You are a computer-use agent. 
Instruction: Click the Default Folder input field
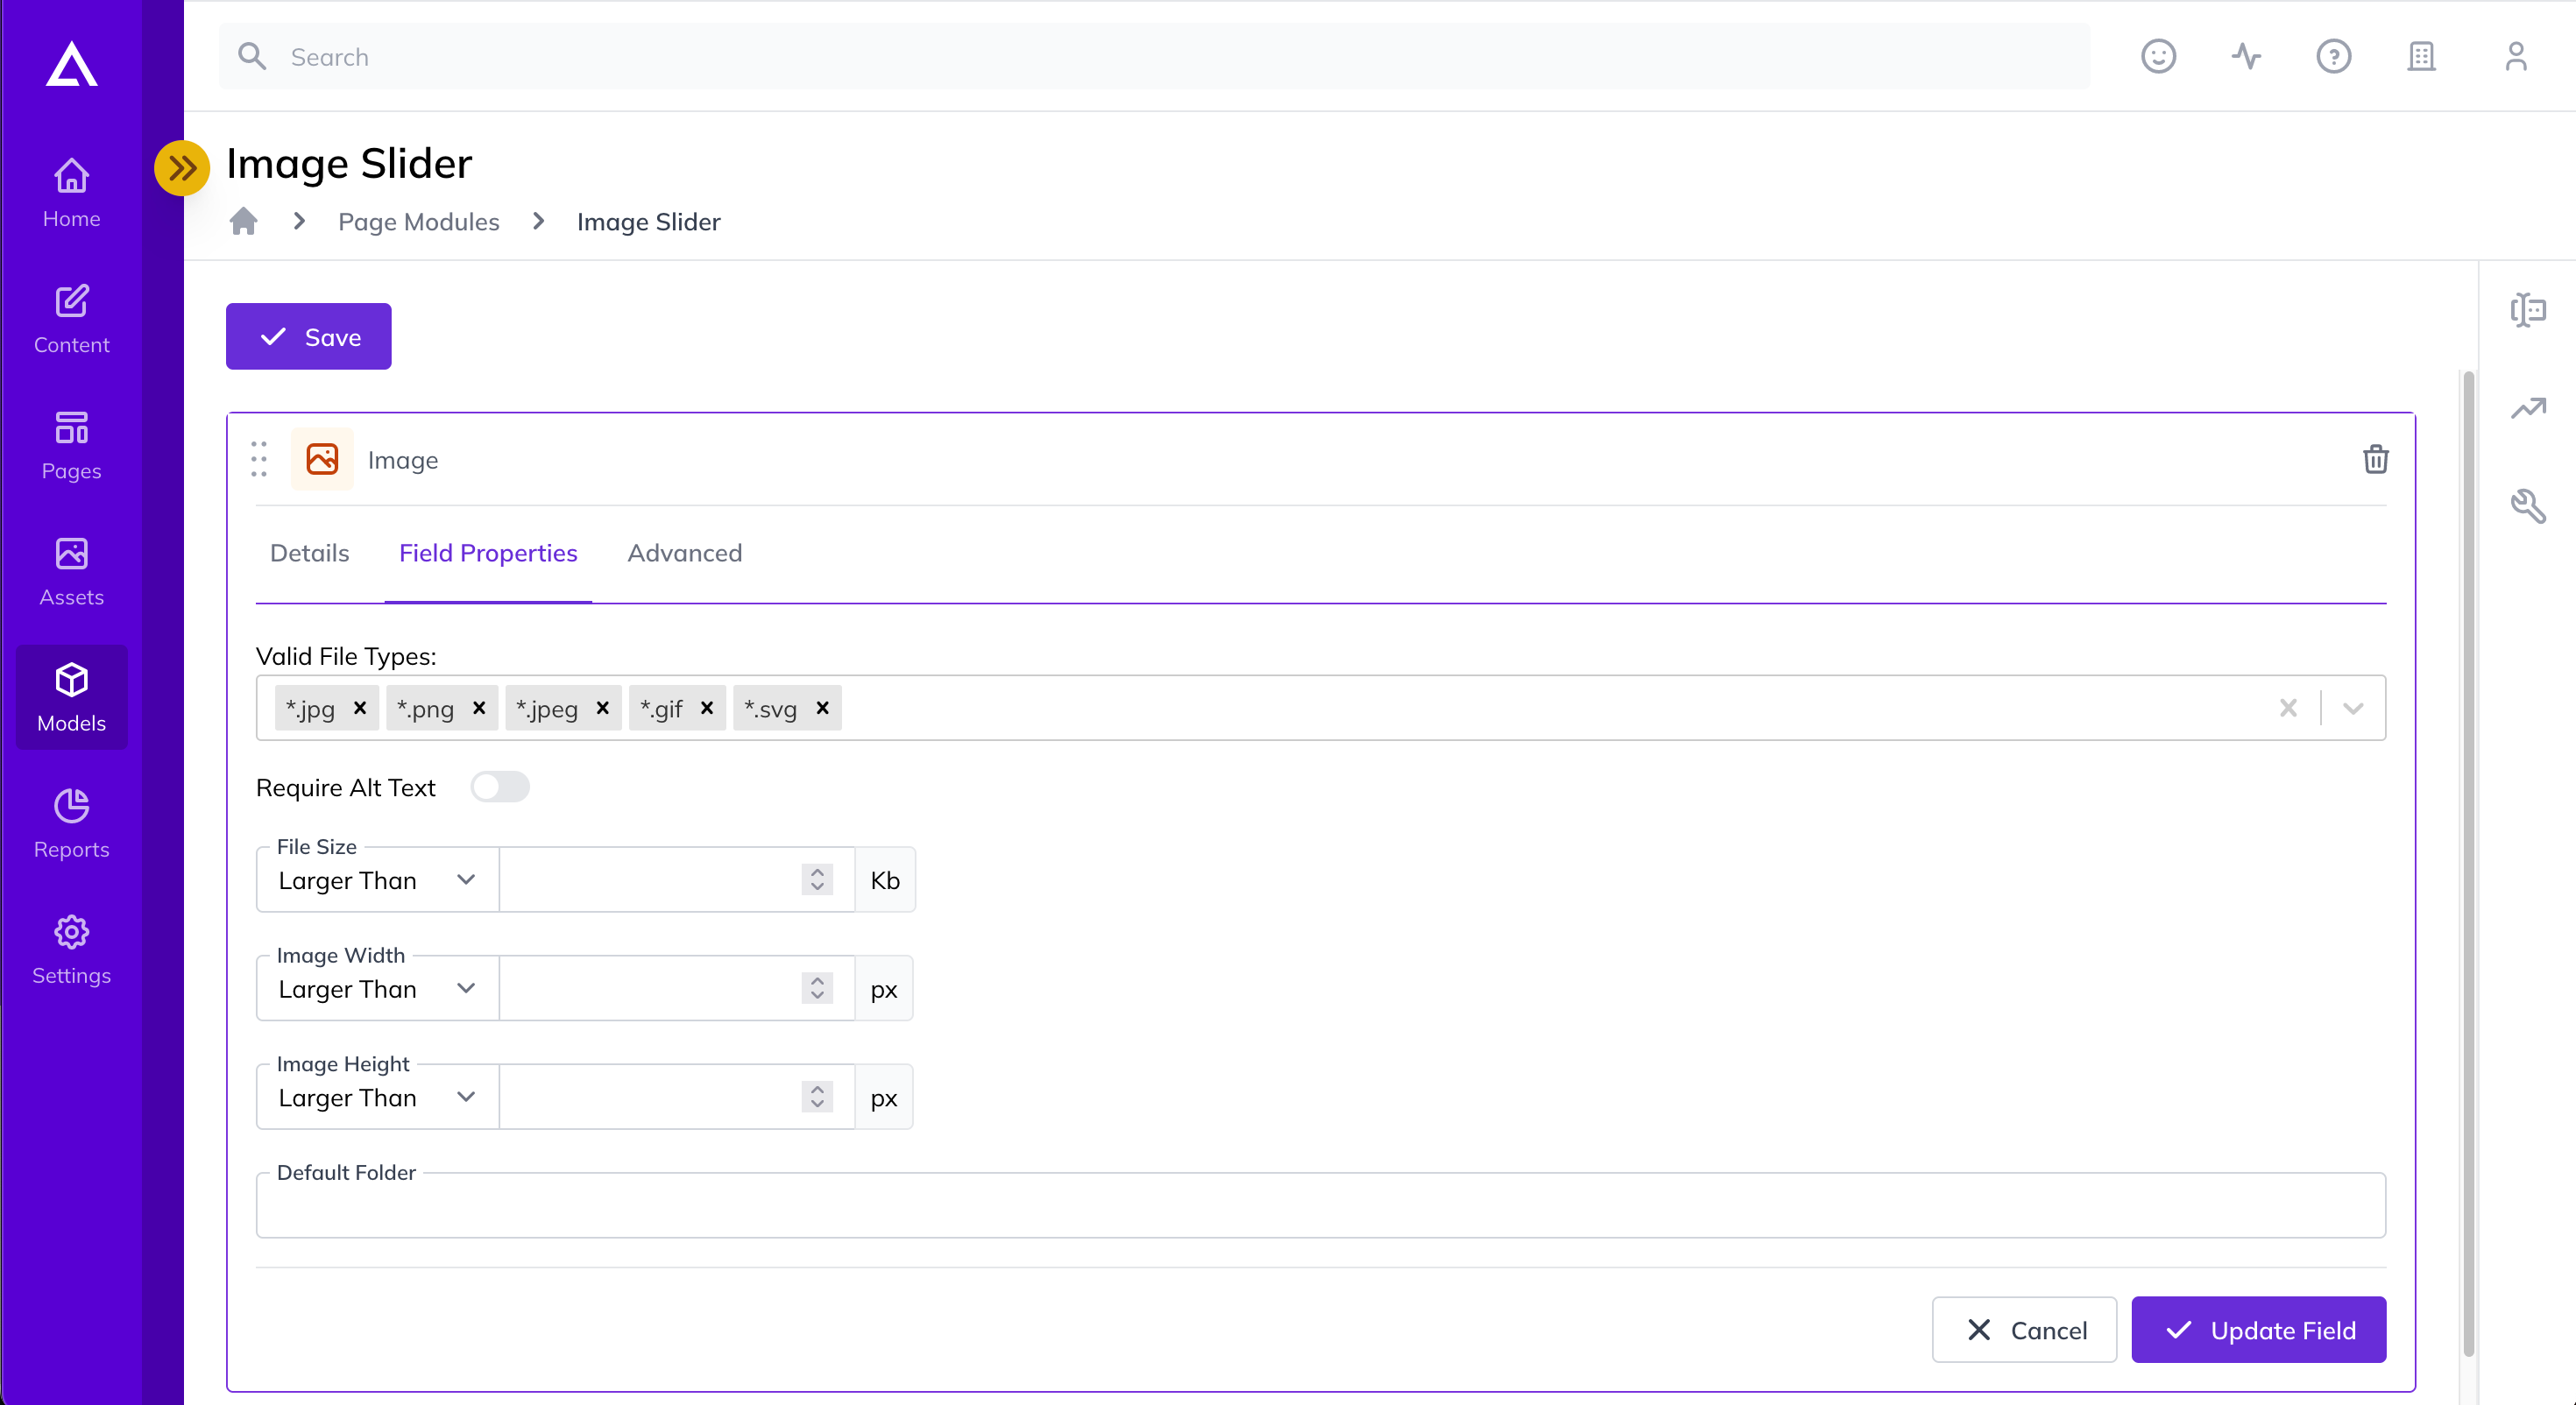tap(1320, 1205)
